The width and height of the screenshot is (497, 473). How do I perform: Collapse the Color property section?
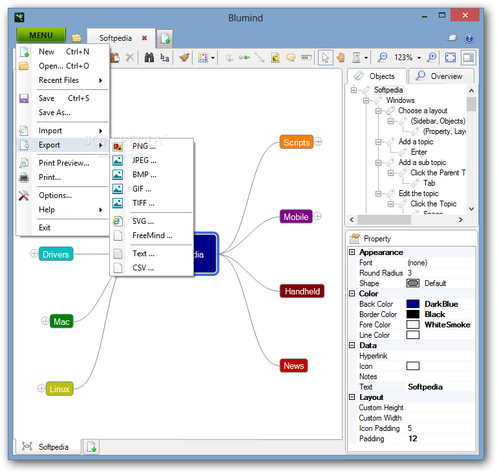pyautogui.click(x=352, y=294)
